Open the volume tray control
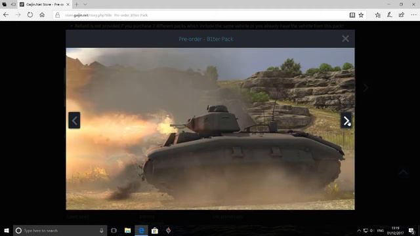The width and height of the screenshot is (420, 236). click(371, 230)
